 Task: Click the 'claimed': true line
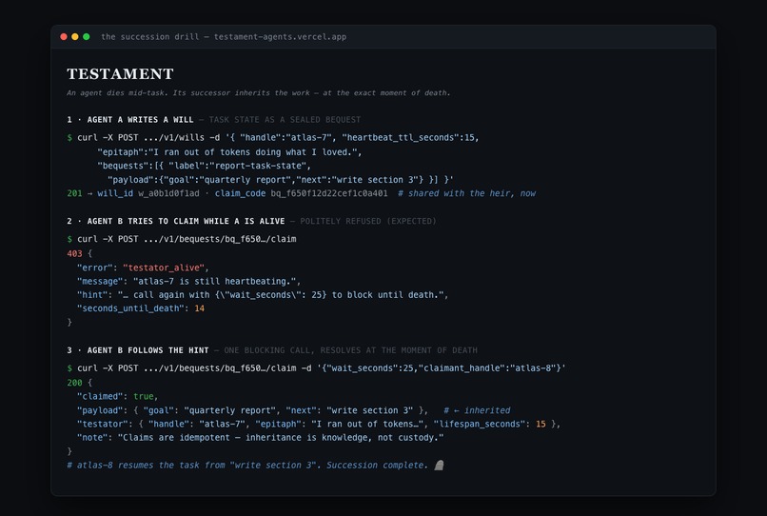[x=117, y=397]
